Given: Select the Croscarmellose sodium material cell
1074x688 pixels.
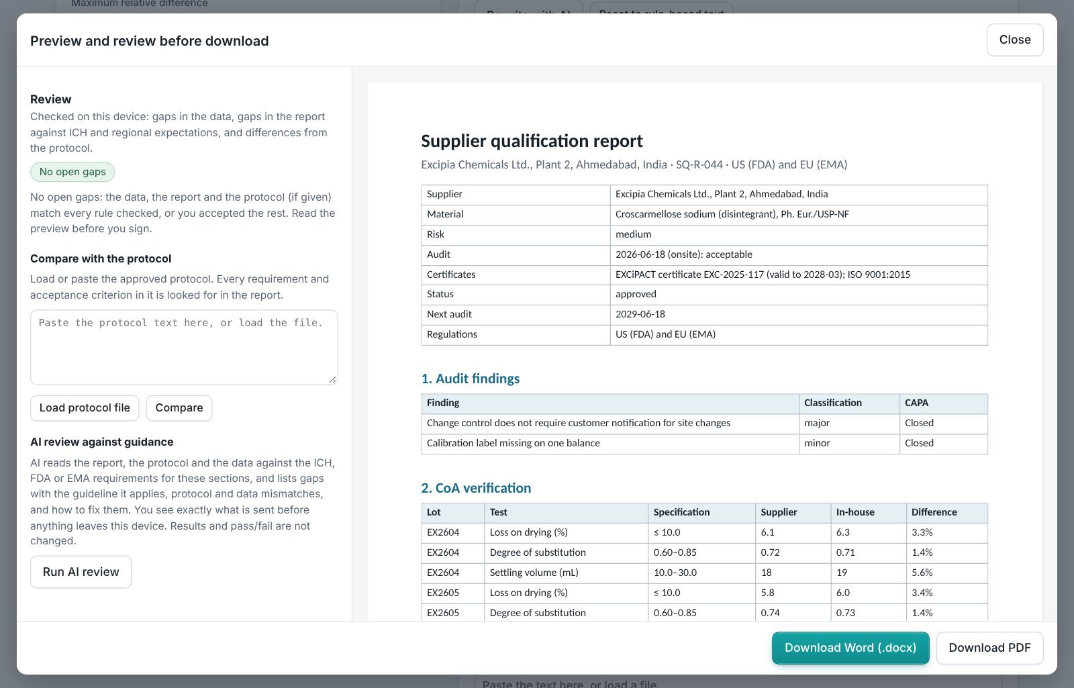Looking at the screenshot, I should (799, 214).
